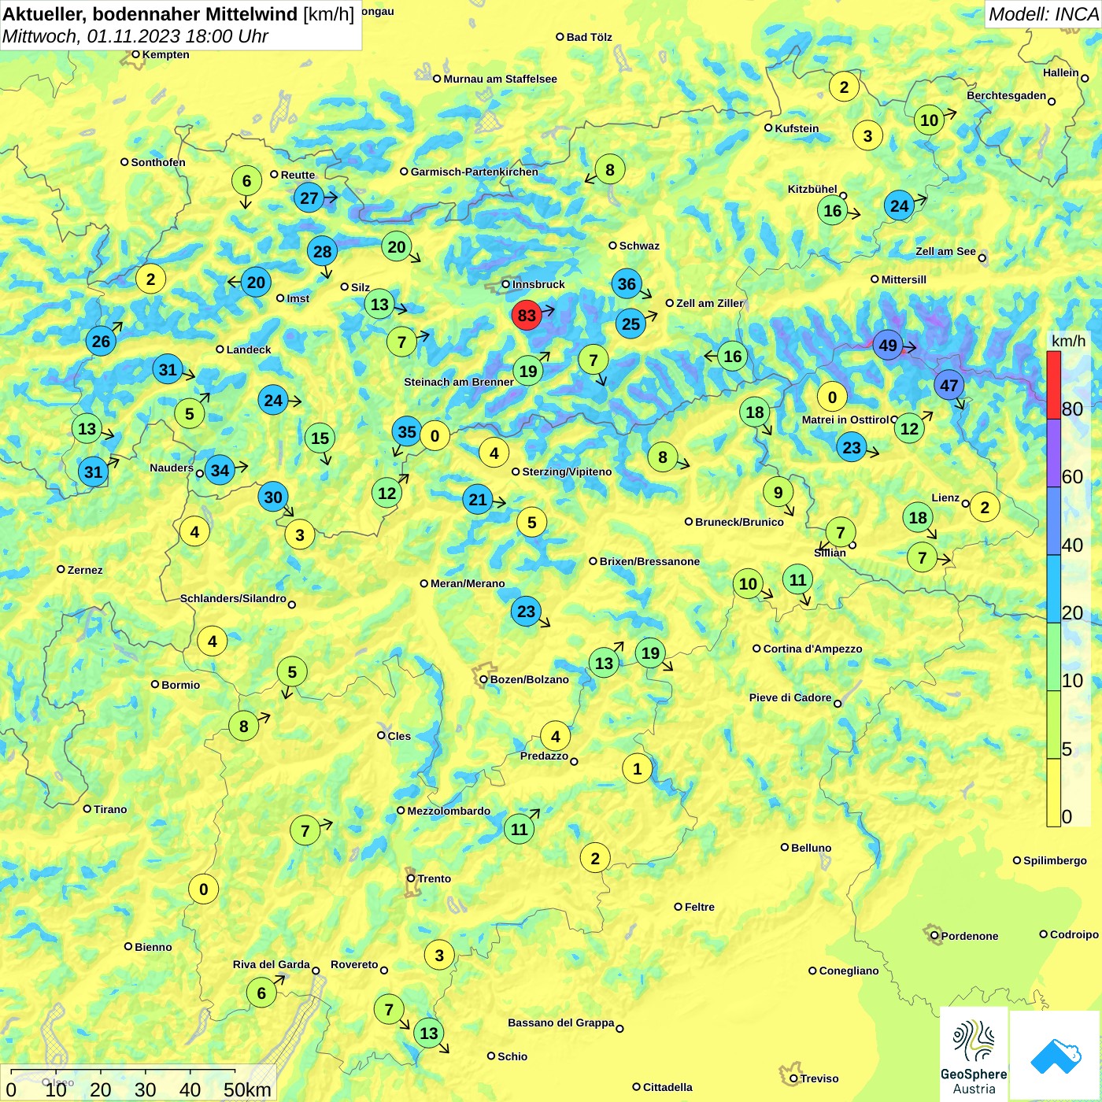This screenshot has width=1102, height=1102.
Task: Click the red segment of the km/h legend
Action: (x=1053, y=385)
